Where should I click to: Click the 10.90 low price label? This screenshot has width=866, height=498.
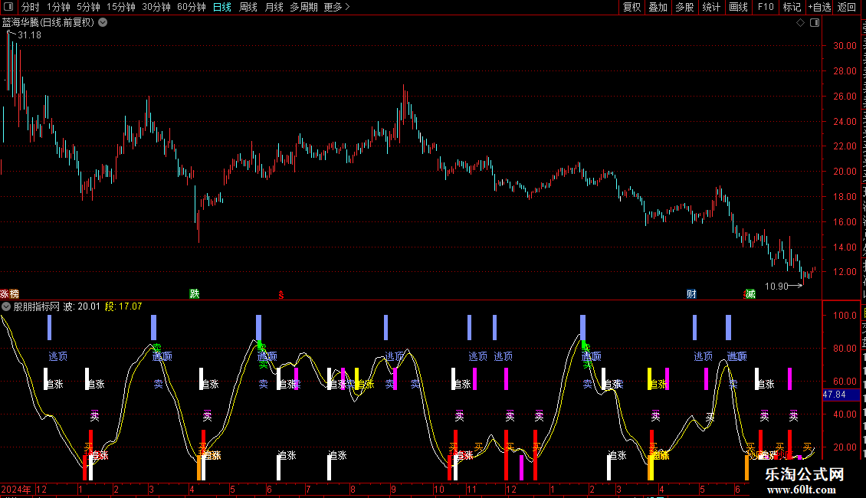point(776,287)
